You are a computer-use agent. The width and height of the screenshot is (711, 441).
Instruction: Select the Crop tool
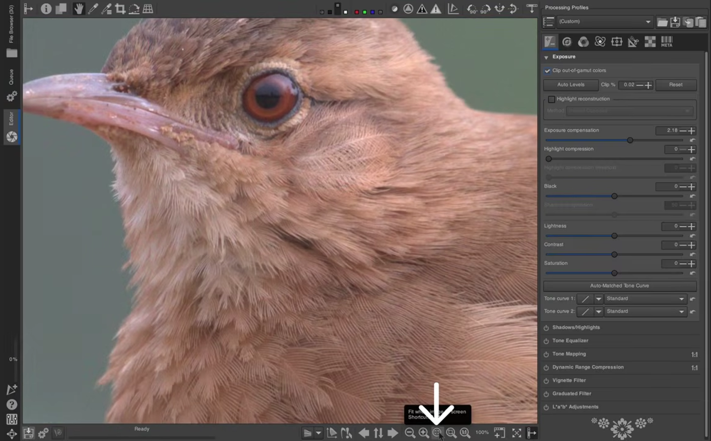[120, 9]
